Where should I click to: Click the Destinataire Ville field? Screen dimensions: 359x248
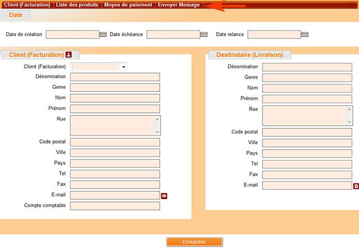click(307, 143)
